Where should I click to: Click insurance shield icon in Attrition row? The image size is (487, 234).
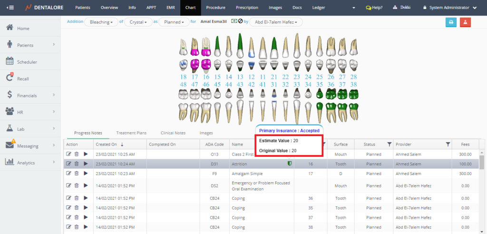point(288,164)
